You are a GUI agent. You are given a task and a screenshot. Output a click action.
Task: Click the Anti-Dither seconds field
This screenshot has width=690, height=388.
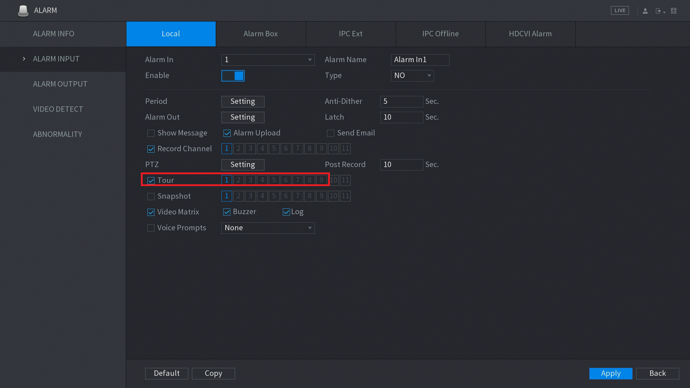tap(401, 102)
